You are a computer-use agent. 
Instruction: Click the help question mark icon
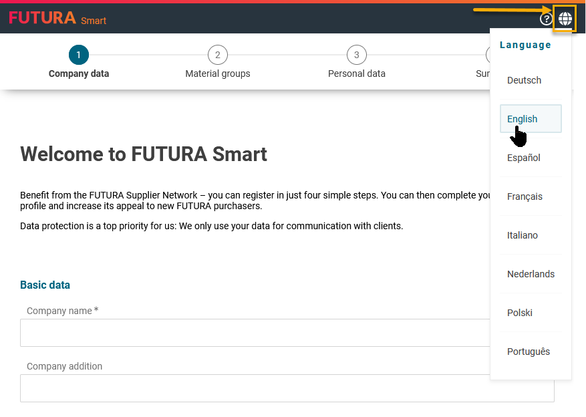coord(546,19)
